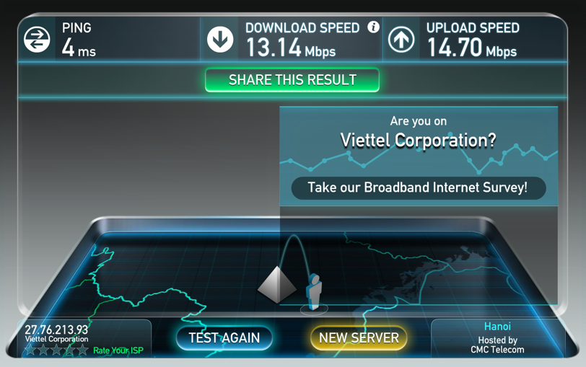586x367 pixels.
Task: Select the server pyramid icon on map
Action: (277, 284)
